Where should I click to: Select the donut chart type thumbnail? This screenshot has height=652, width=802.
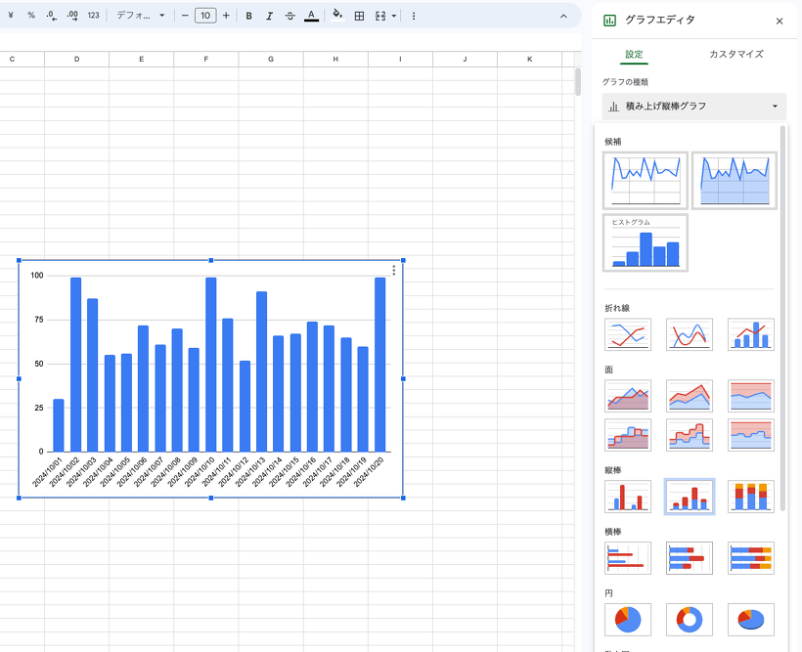pyautogui.click(x=690, y=619)
